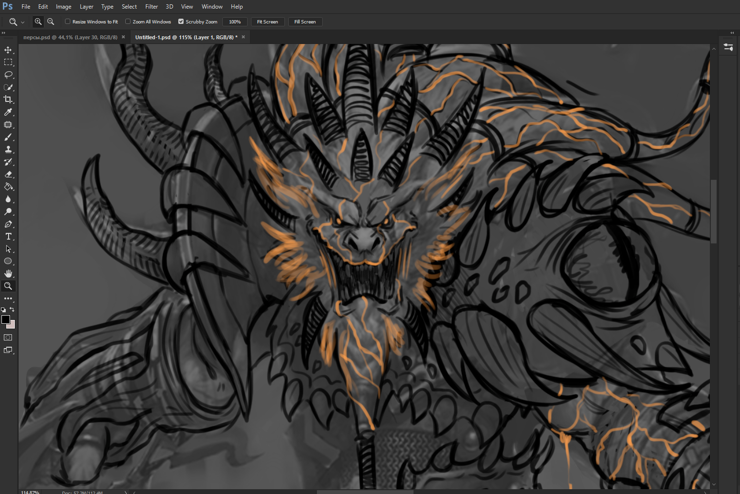
Task: Select the Move tool
Action: (8, 50)
